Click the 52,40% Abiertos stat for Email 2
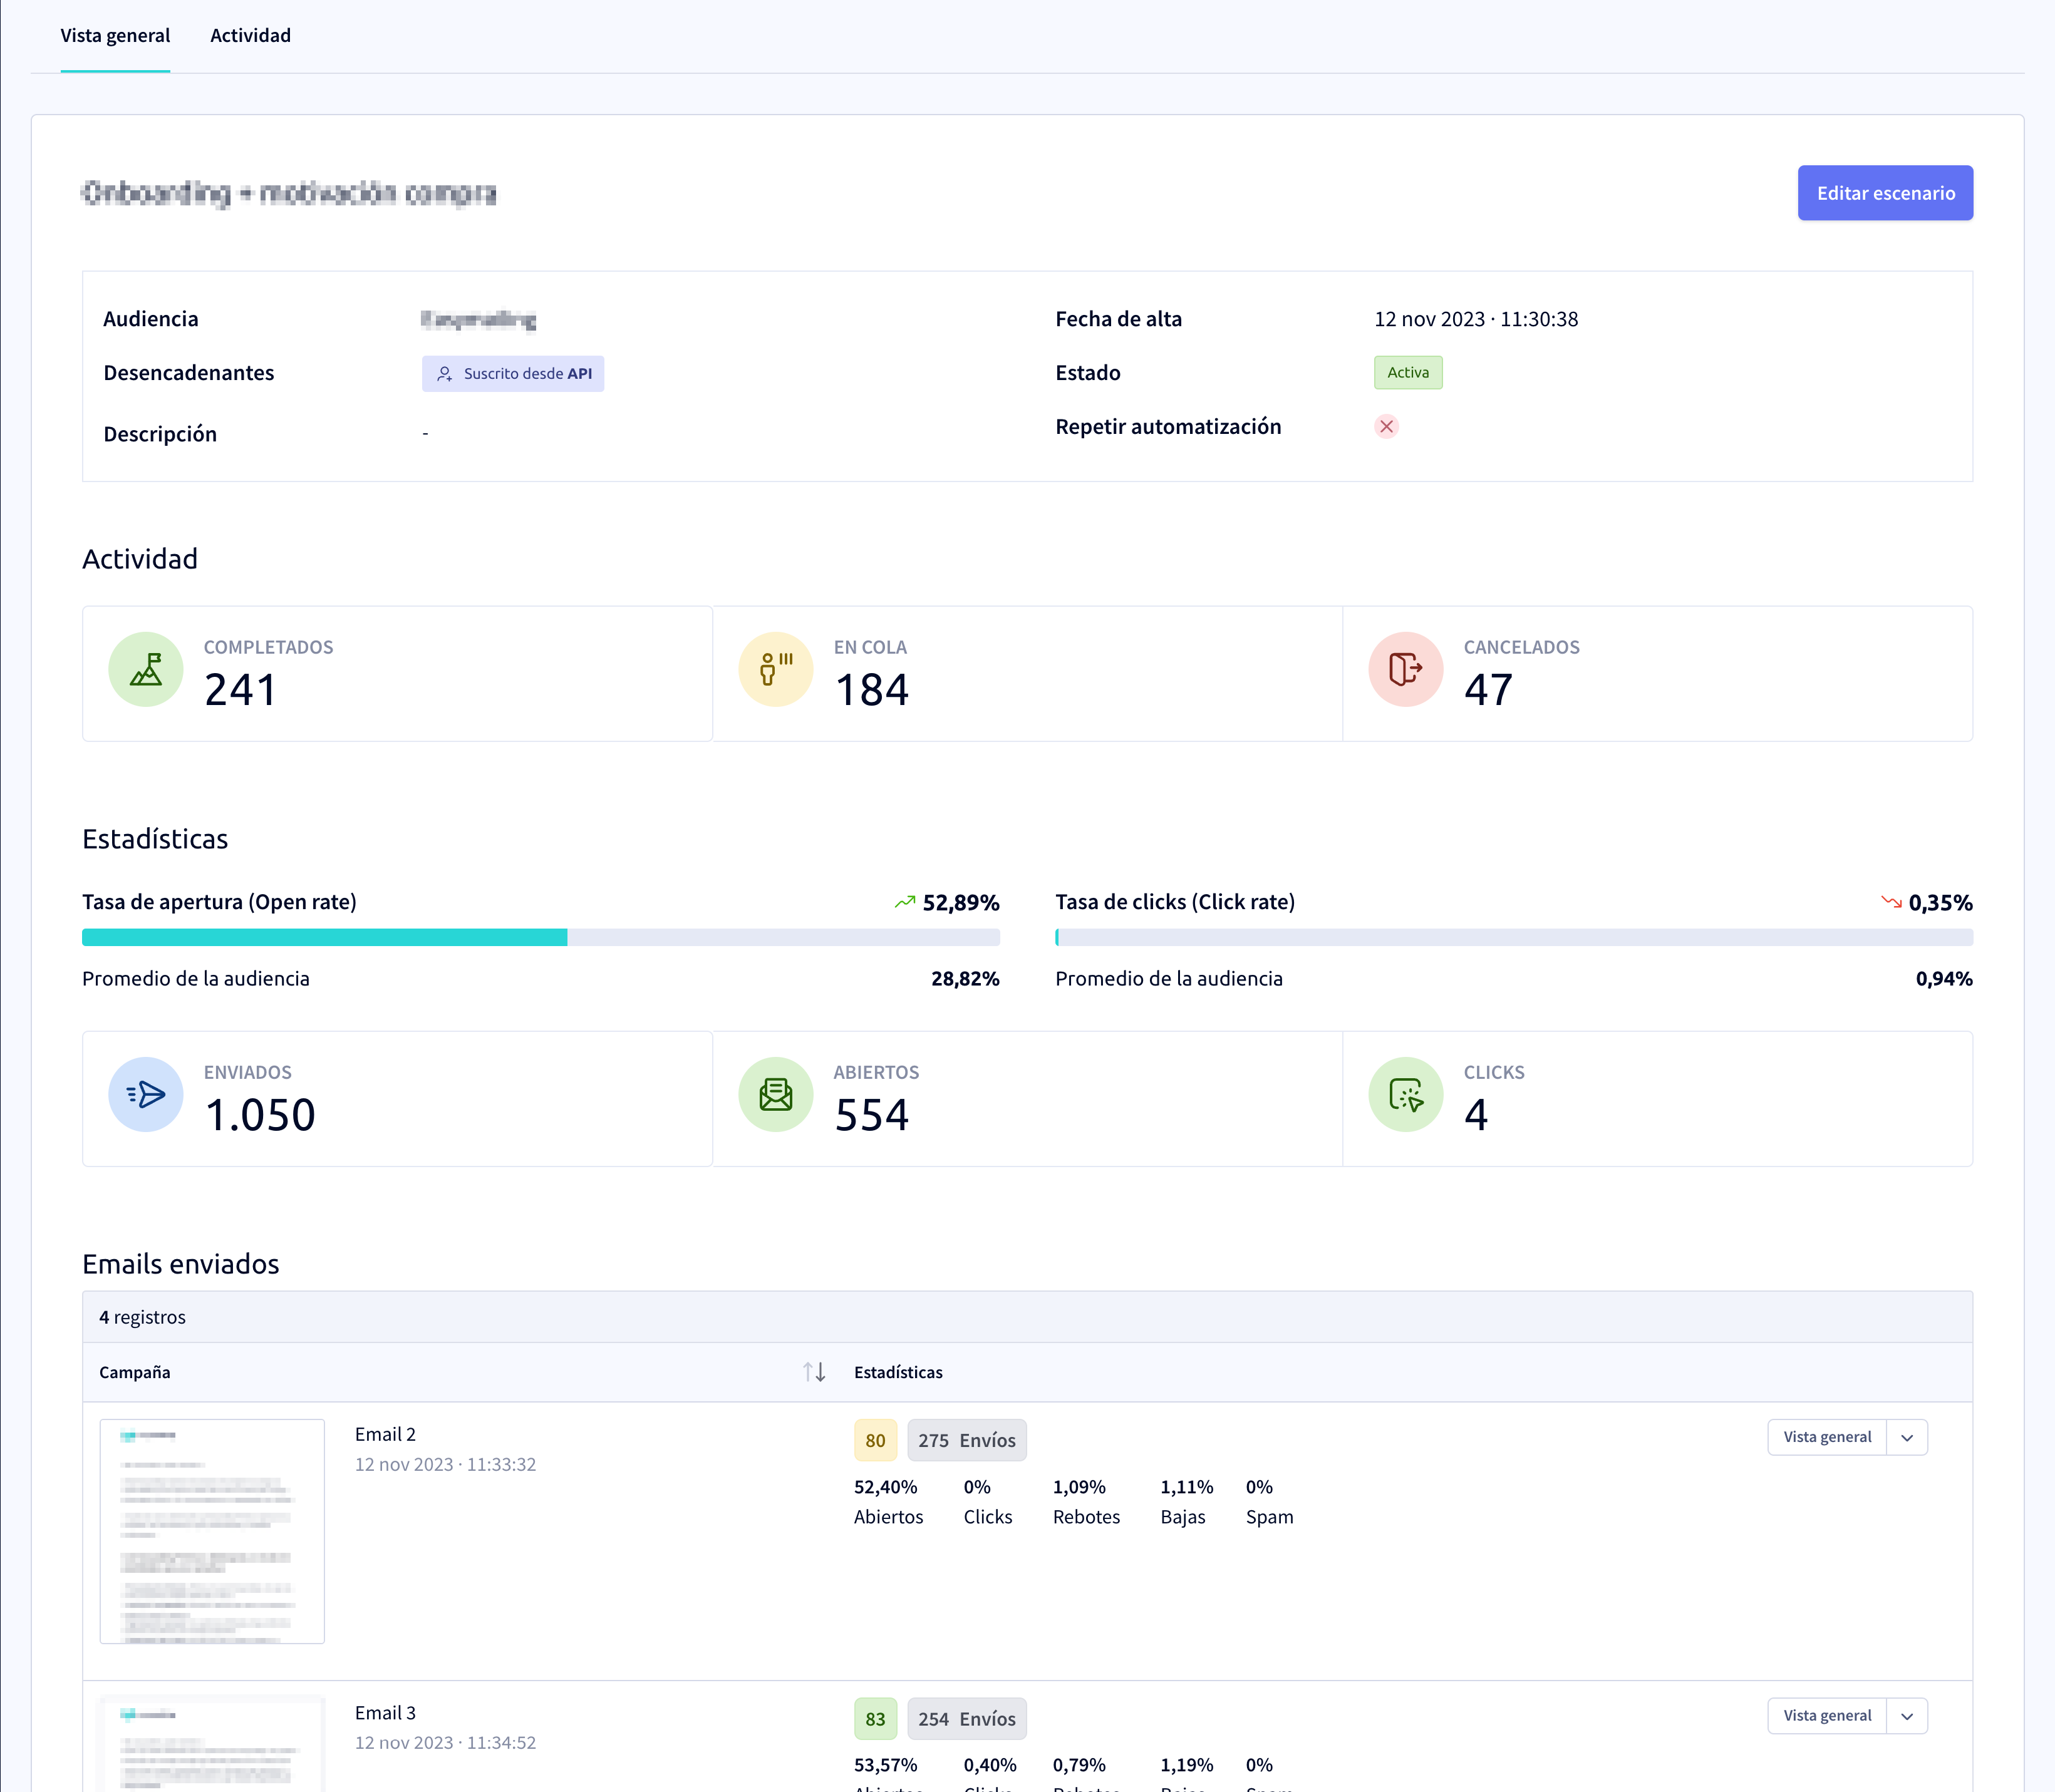 888,1502
